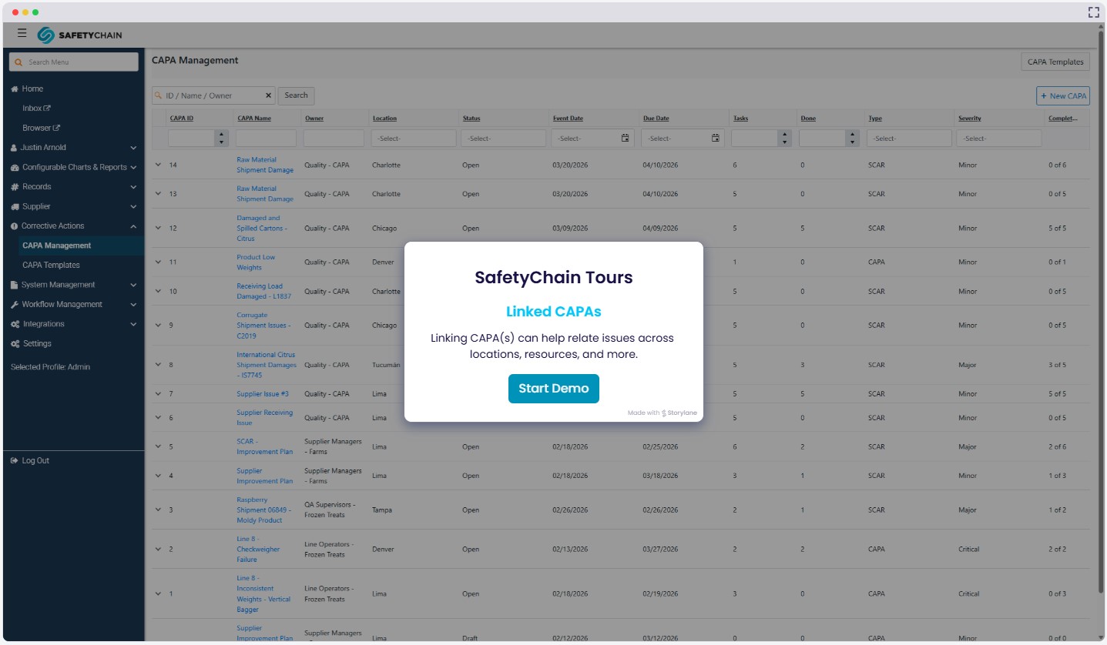Click the SafetyChain logo
Image resolution: width=1107 pixels, height=645 pixels.
80,35
